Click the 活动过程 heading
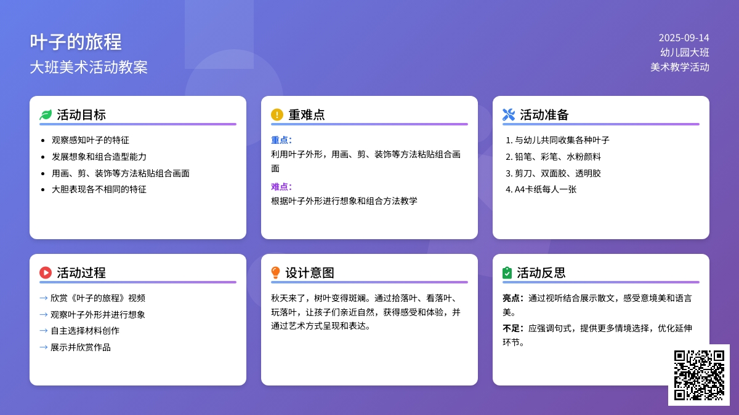This screenshot has height=415, width=739. tap(81, 273)
